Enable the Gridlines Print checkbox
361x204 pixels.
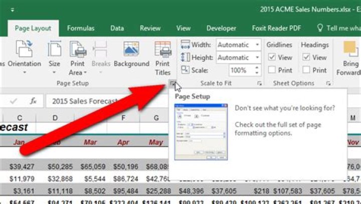point(272,70)
